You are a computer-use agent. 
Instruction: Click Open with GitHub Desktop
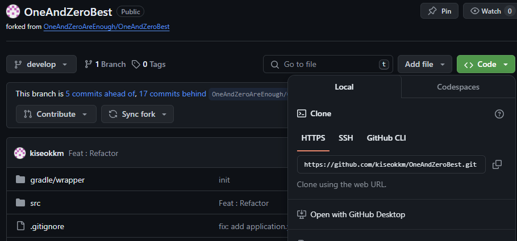coord(358,215)
